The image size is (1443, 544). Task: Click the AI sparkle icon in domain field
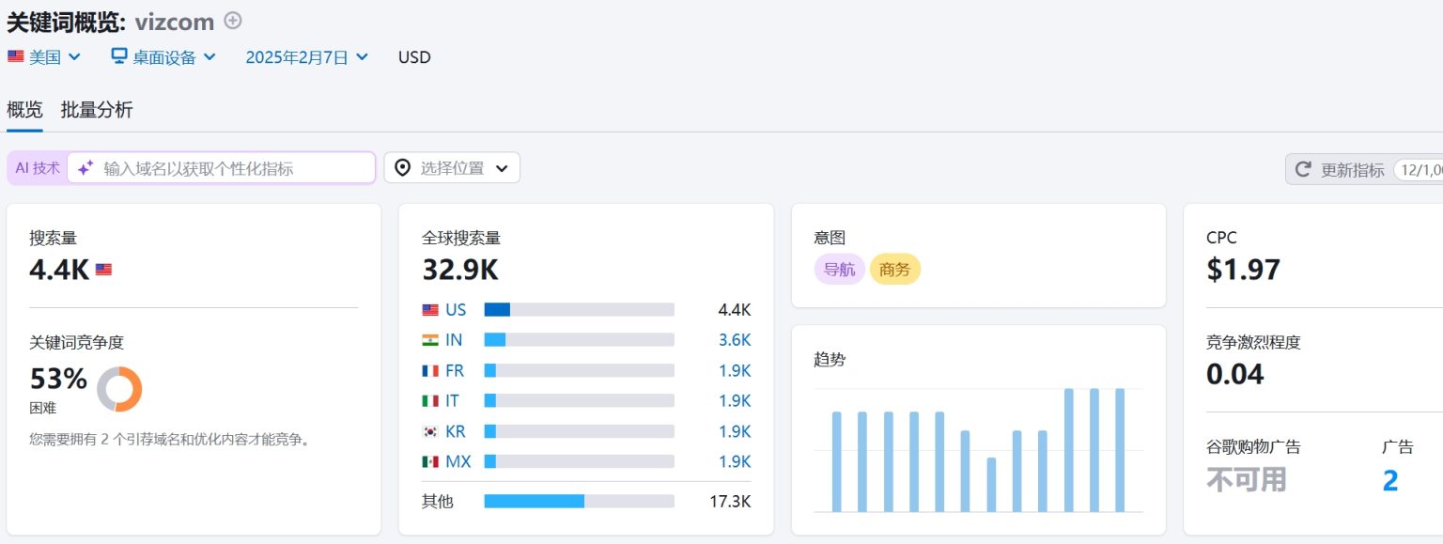tap(85, 168)
